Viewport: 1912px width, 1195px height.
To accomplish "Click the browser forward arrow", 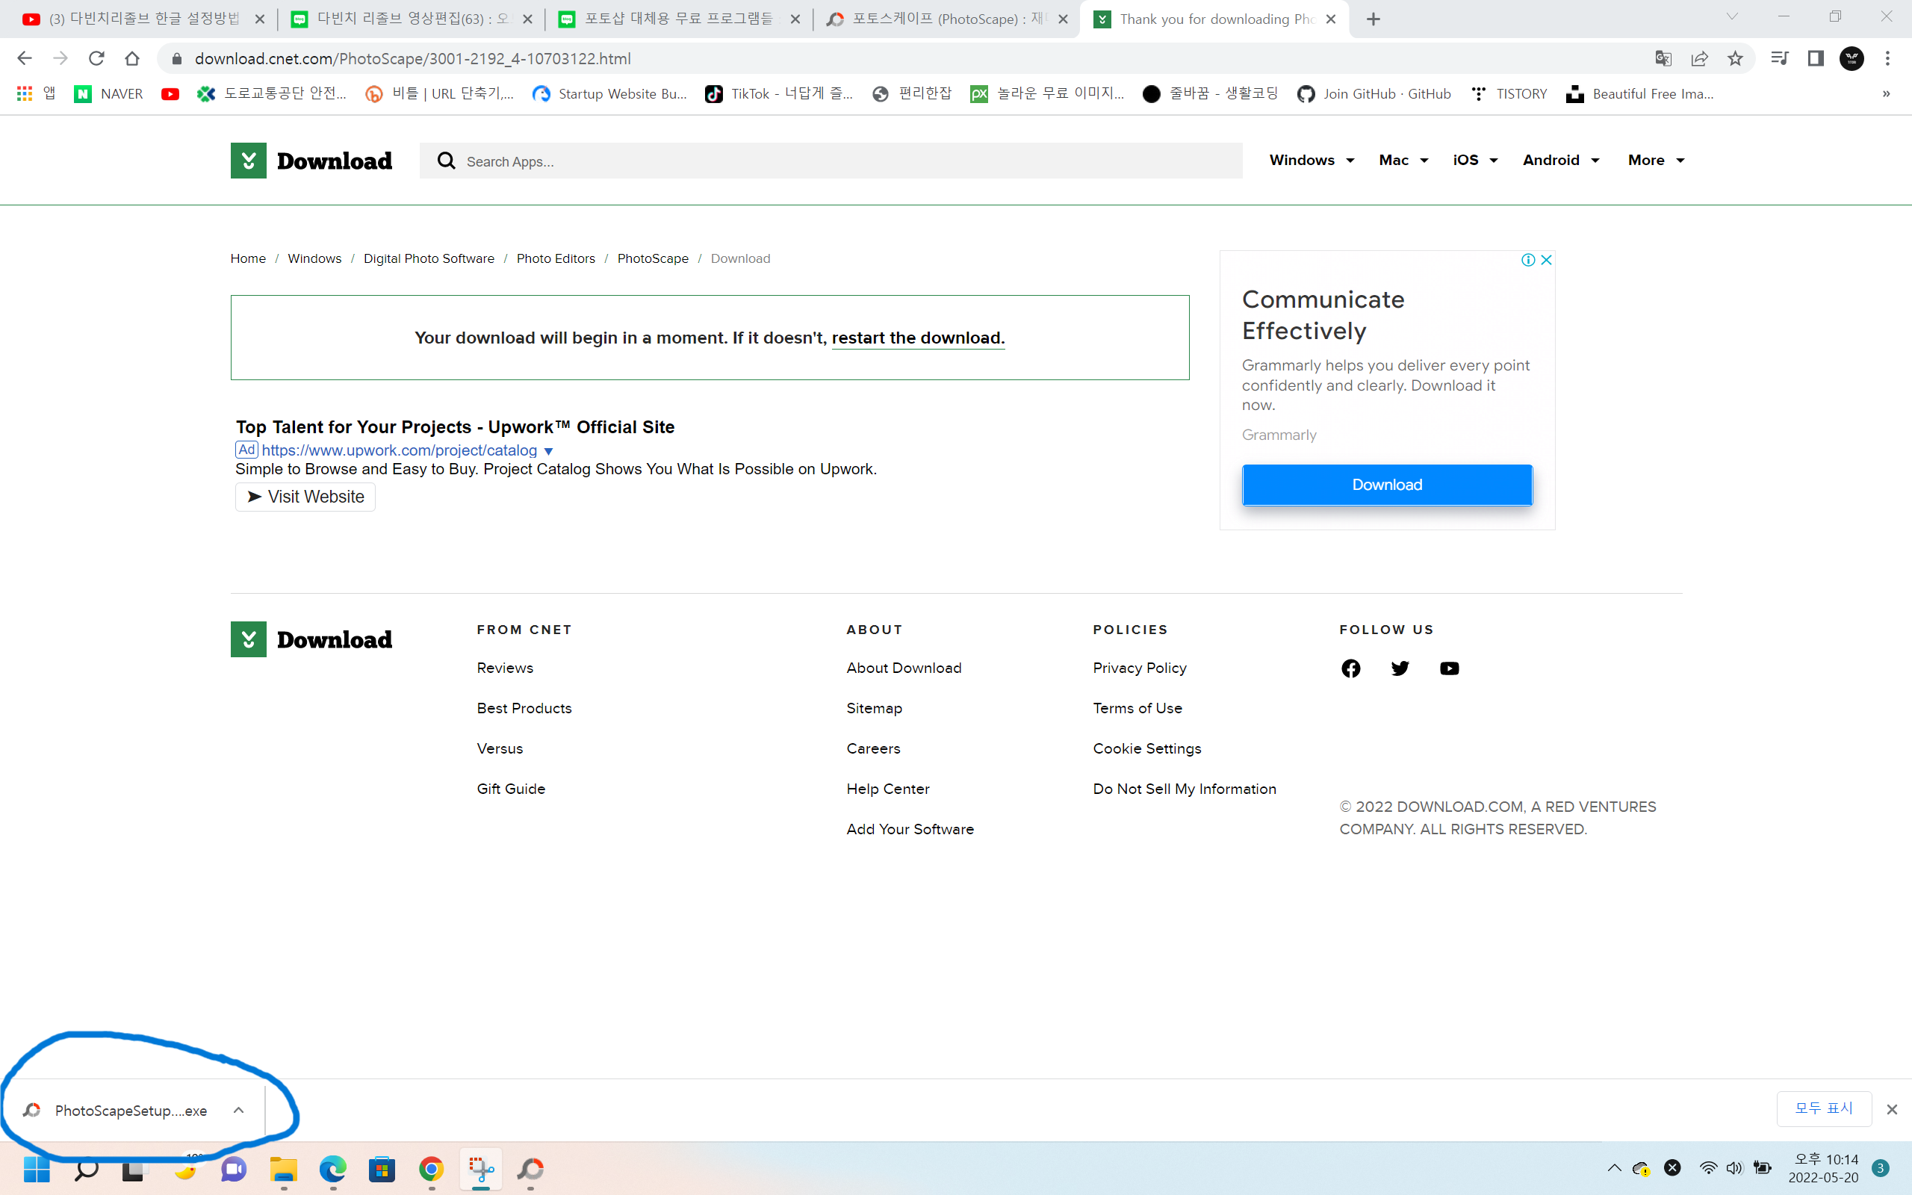I will 60,58.
